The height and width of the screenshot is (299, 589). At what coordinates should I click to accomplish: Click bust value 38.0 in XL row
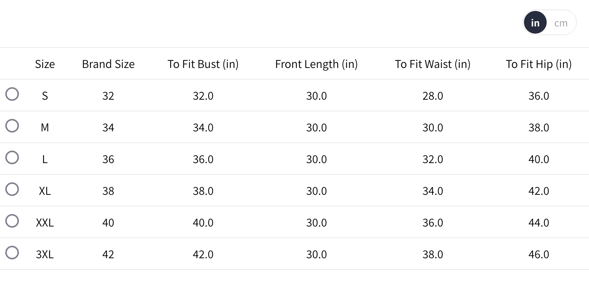click(x=203, y=191)
